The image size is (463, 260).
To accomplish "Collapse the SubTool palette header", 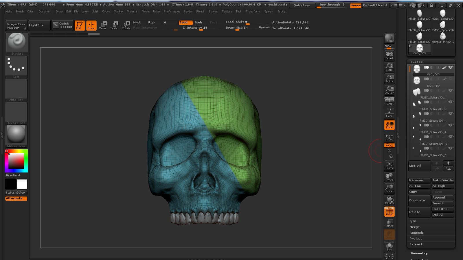I will pyautogui.click(x=417, y=62).
